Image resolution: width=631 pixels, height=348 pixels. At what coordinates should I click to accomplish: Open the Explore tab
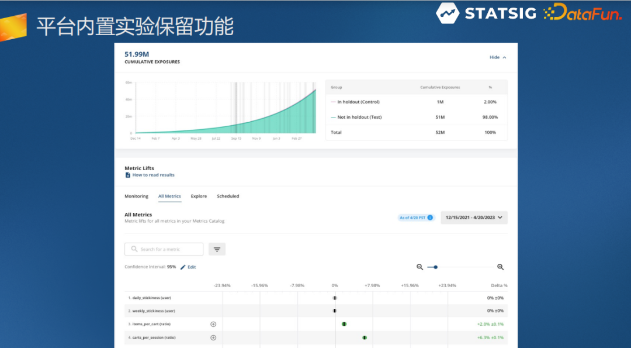pos(199,196)
